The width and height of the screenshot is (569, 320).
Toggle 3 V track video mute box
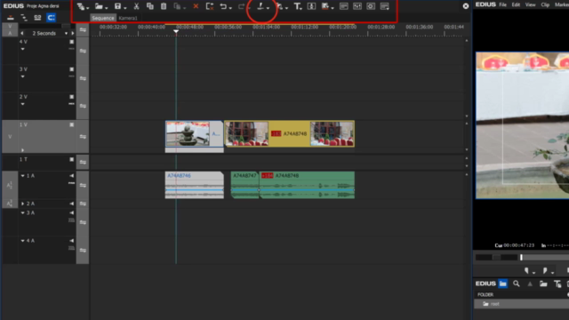click(72, 69)
